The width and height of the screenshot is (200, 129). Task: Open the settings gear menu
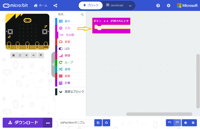pos(169,6)
